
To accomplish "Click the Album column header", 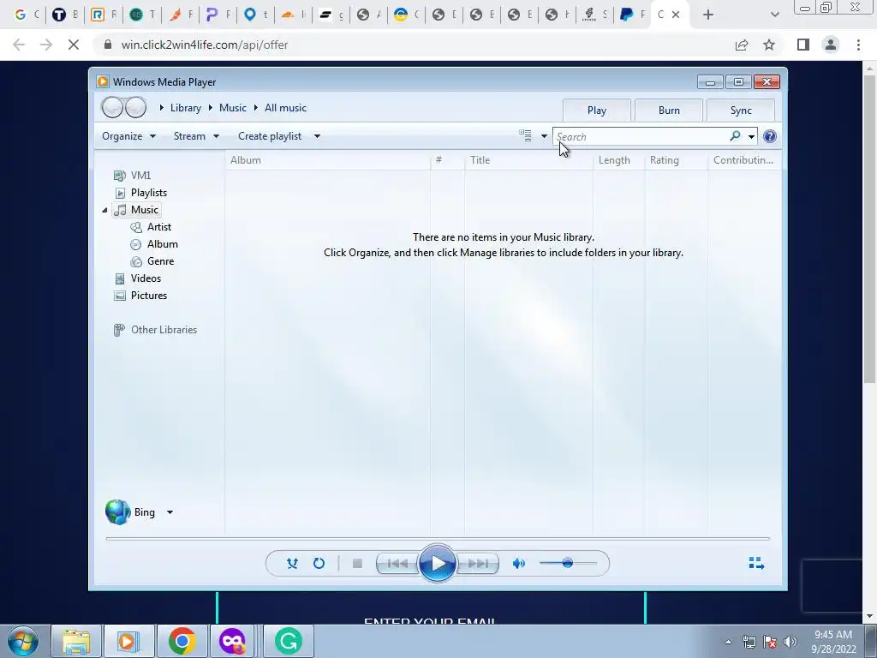I will tap(327, 160).
